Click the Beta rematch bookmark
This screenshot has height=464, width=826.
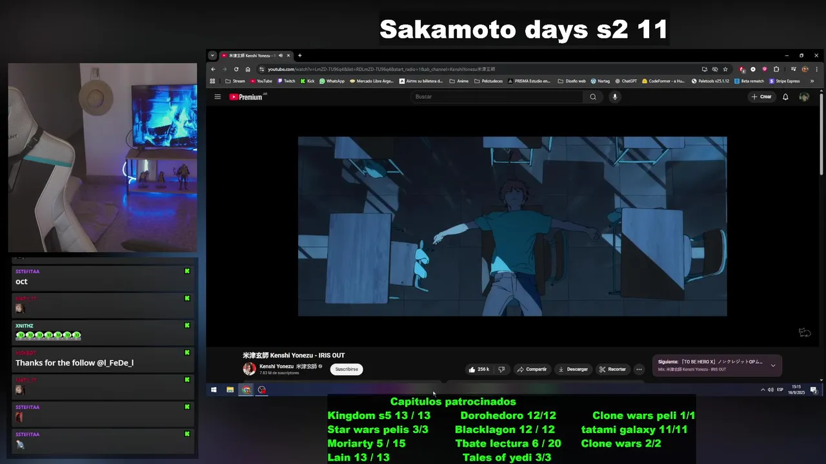pyautogui.click(x=749, y=81)
